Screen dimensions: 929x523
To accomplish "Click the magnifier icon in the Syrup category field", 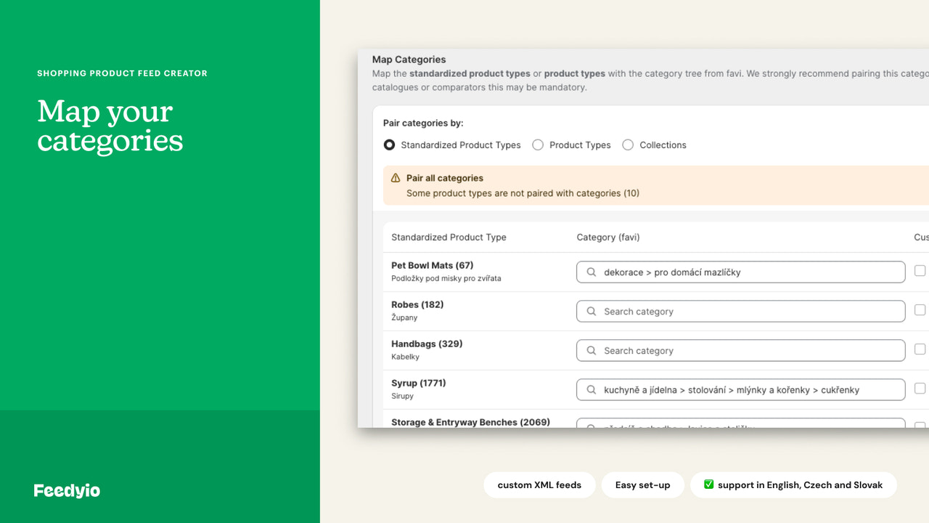I will [591, 389].
